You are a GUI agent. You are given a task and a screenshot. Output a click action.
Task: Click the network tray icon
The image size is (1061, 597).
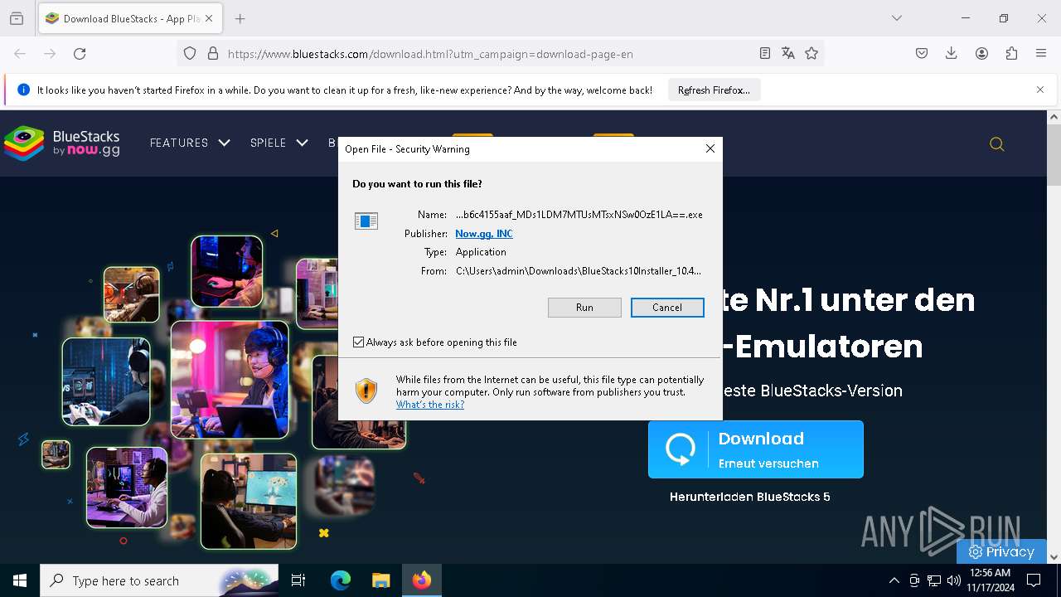tap(934, 580)
